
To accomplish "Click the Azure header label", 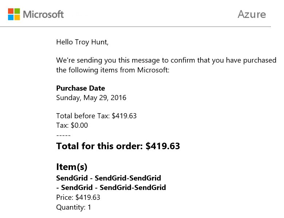I will point(252,14).
